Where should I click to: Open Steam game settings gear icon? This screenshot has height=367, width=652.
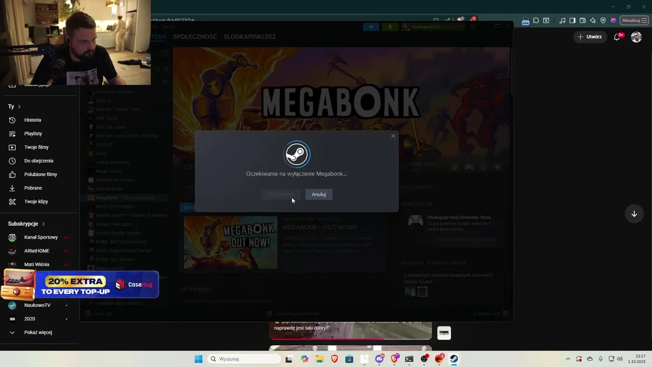pos(455,167)
